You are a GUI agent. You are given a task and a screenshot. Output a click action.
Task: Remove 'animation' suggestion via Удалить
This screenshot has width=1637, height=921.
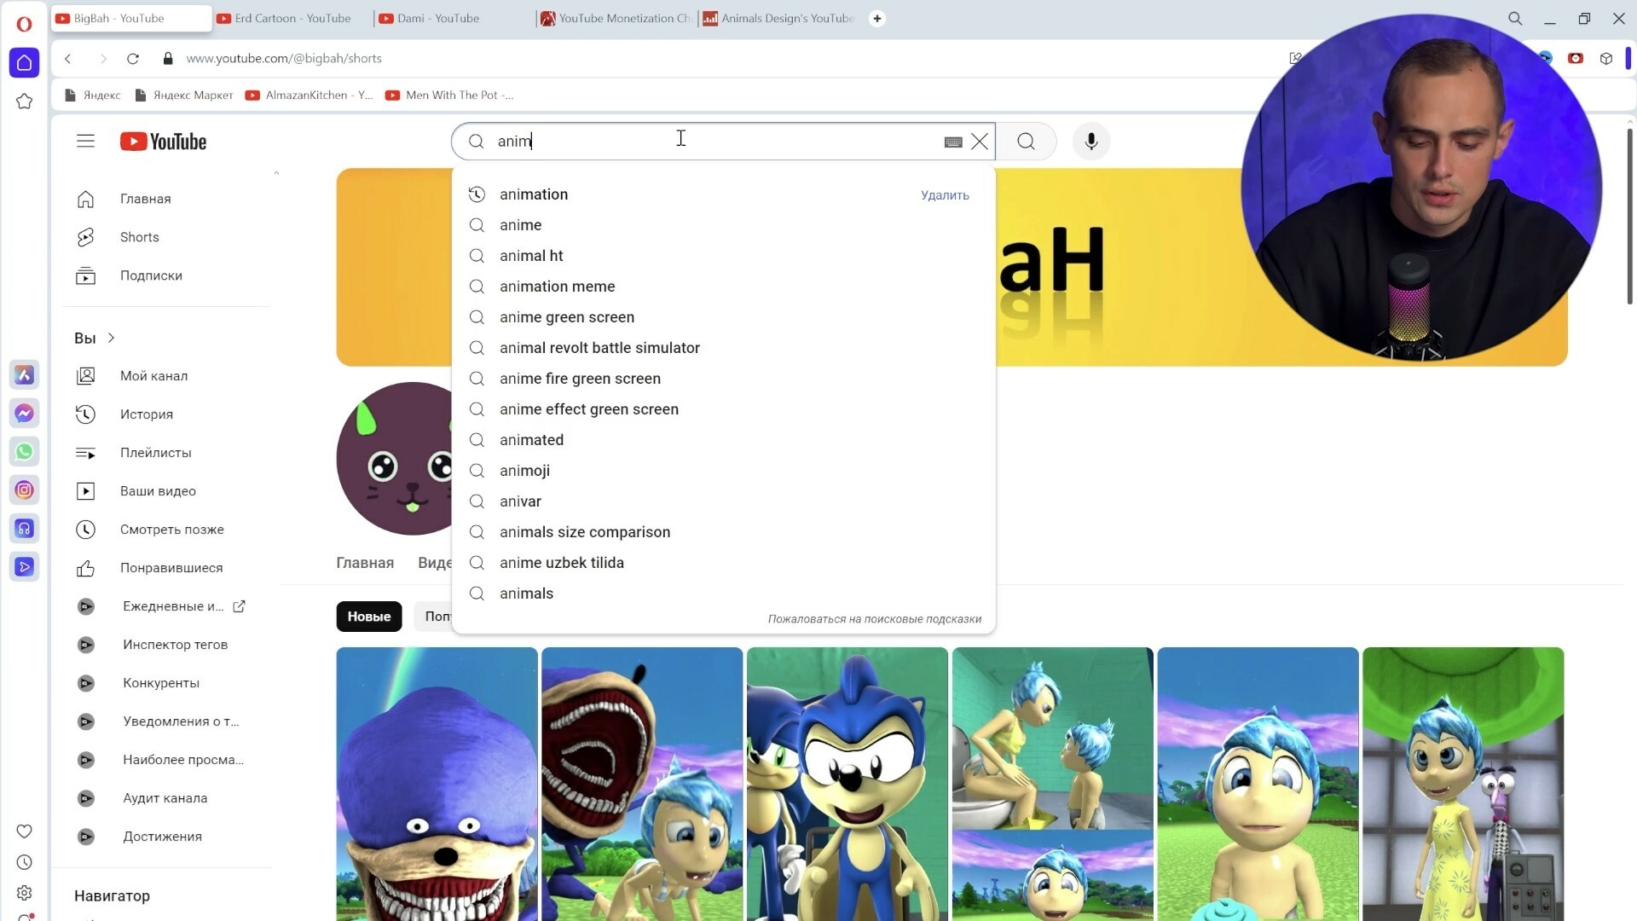coord(945,195)
